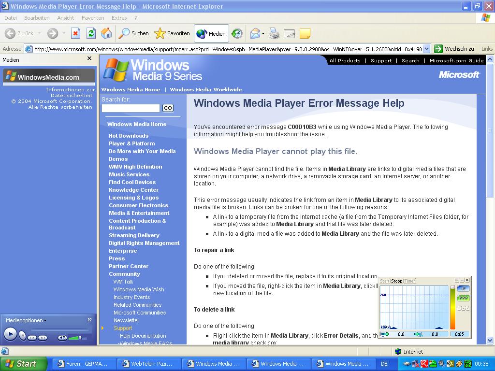Click the media bar previous track button
The height and width of the screenshot is (371, 495).
32,338
